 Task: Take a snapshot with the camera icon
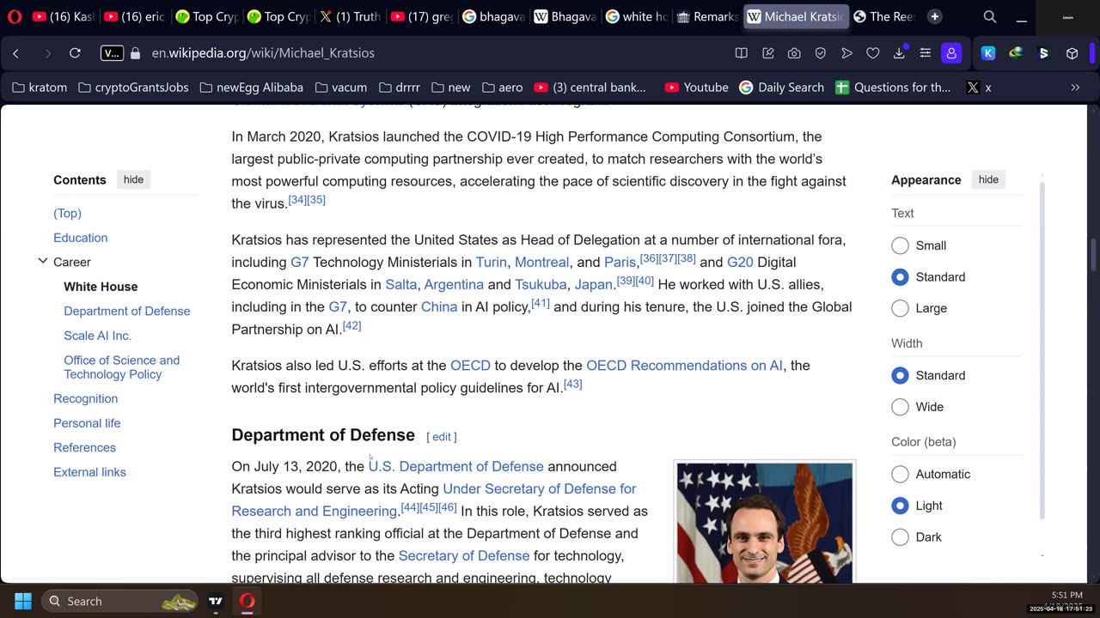tap(794, 53)
